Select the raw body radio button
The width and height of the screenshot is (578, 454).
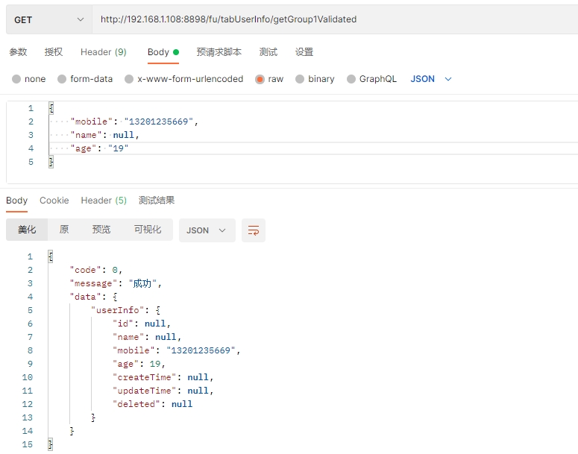(260, 79)
